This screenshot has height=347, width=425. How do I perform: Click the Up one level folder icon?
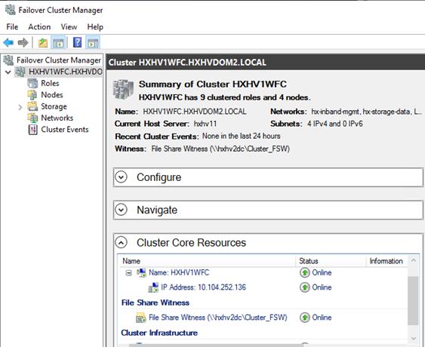[x=43, y=42]
